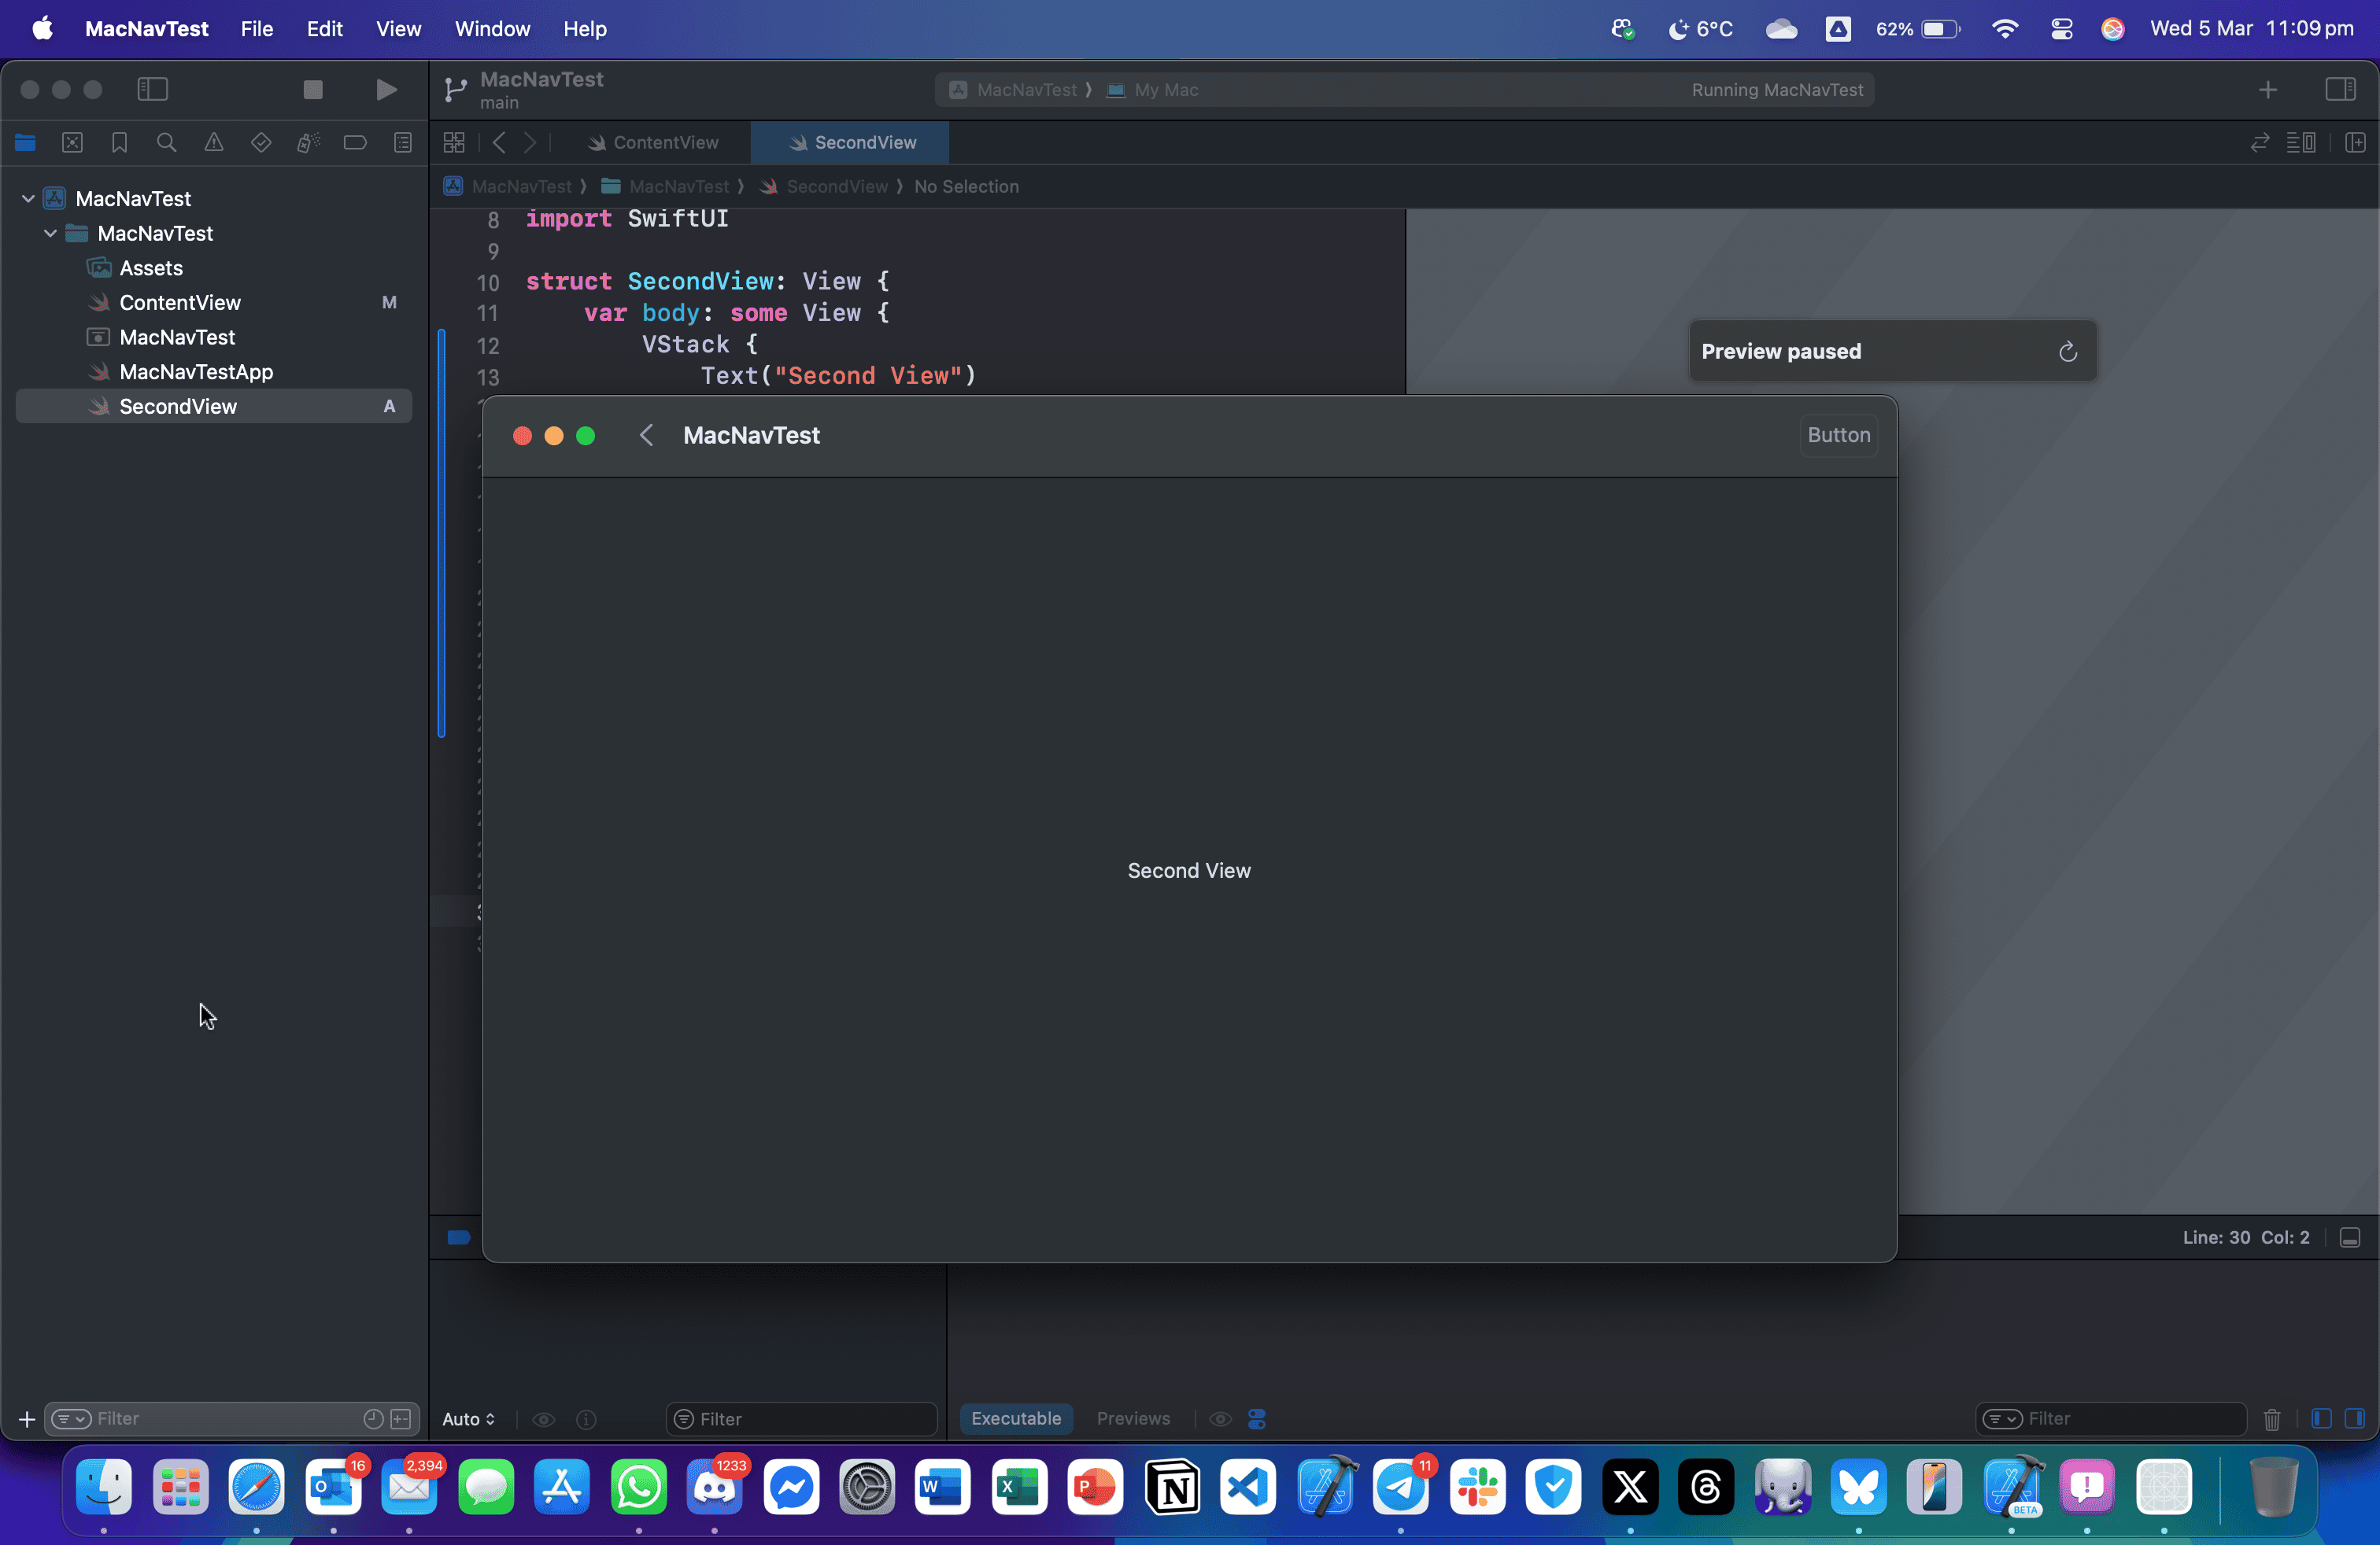Select the MacNavTest entitlements file
Screen dimensions: 2380x1545
pyautogui.click(x=214, y=337)
